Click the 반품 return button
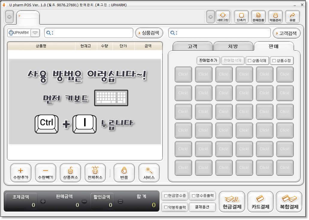This screenshot has height=220, width=309. point(124,173)
